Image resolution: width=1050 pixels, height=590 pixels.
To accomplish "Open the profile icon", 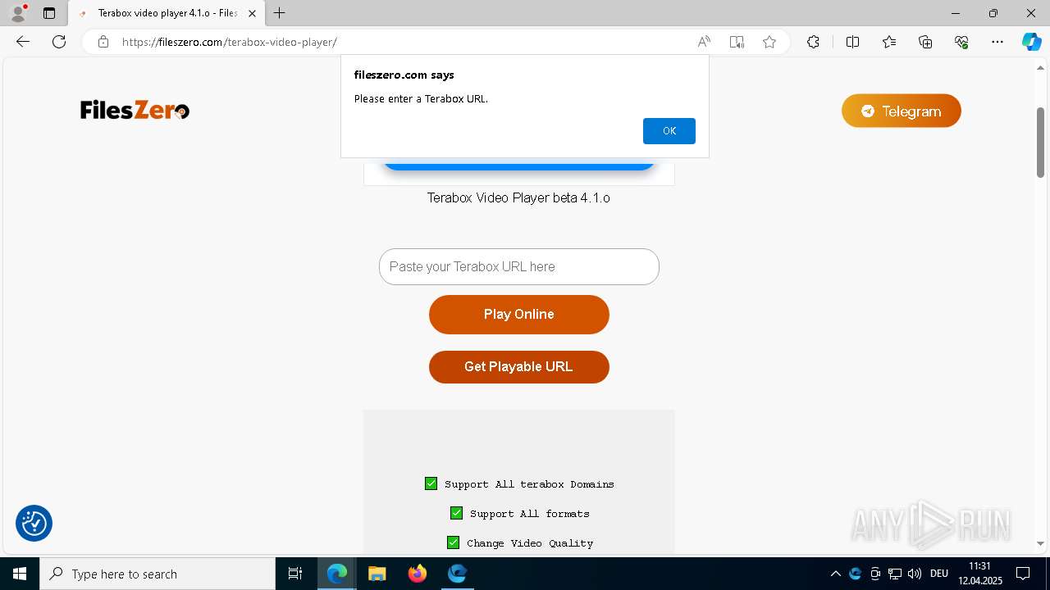I will pos(18,13).
